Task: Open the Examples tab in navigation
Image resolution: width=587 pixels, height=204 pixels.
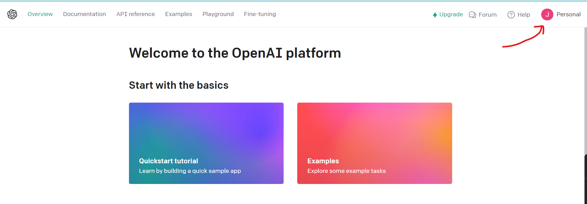Action: click(179, 14)
